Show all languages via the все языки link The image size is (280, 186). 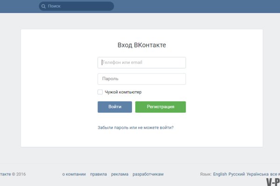coord(275,174)
